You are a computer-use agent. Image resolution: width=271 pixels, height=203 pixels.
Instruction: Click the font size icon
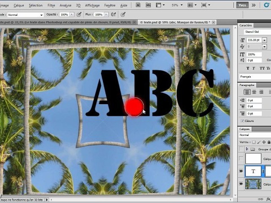(x=242, y=40)
